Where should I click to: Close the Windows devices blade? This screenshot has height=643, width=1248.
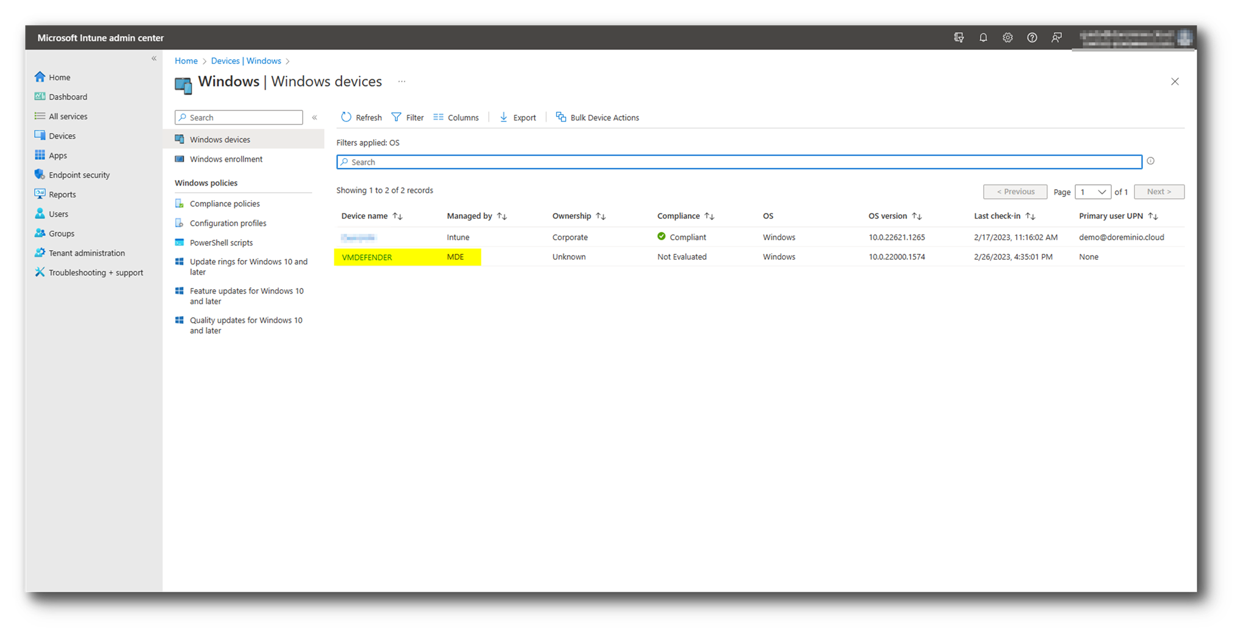(x=1175, y=82)
